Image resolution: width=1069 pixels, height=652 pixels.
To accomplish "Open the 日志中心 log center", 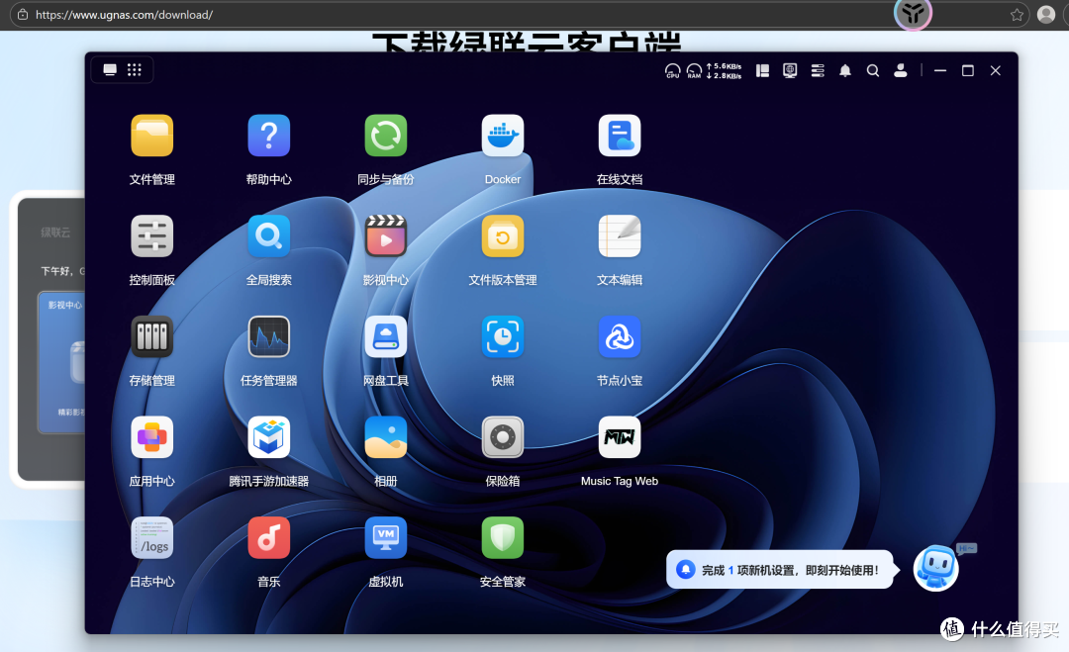I will [x=152, y=538].
